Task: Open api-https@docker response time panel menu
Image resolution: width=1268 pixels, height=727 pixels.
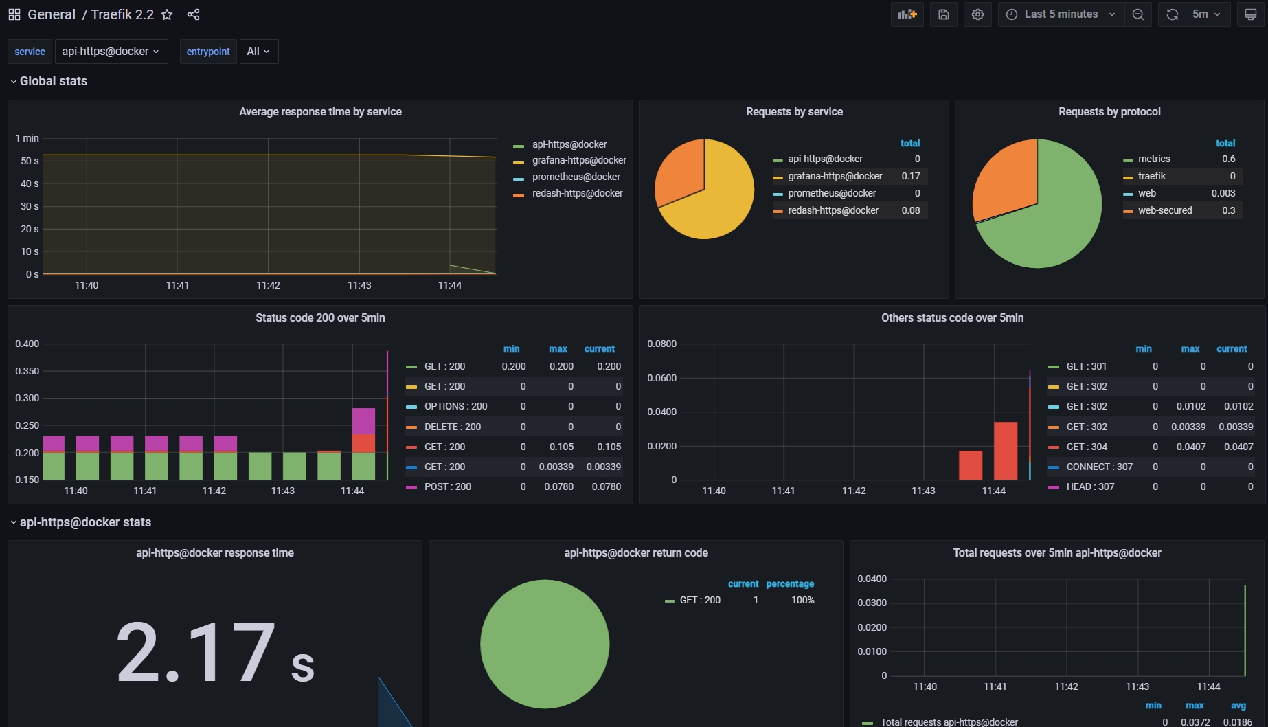Action: click(214, 552)
